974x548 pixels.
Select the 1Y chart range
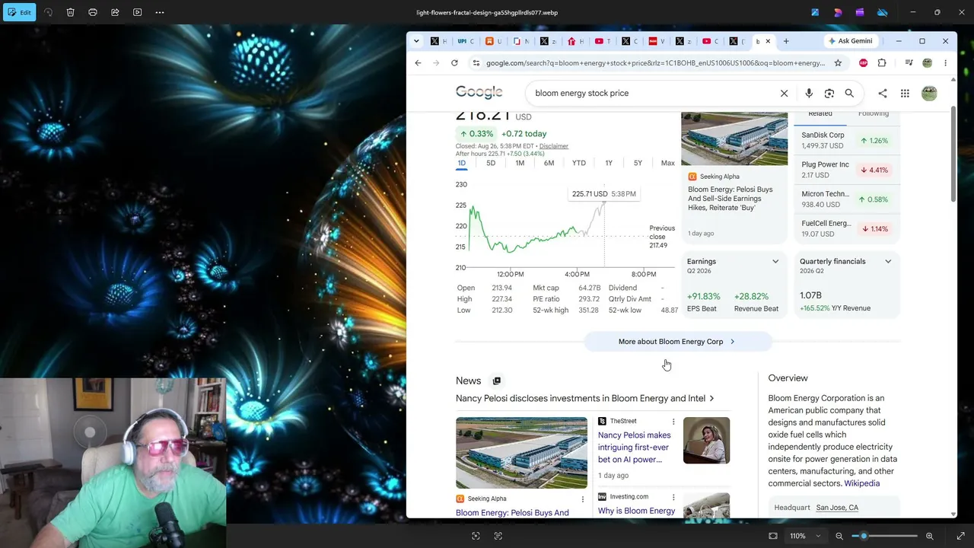click(x=609, y=163)
